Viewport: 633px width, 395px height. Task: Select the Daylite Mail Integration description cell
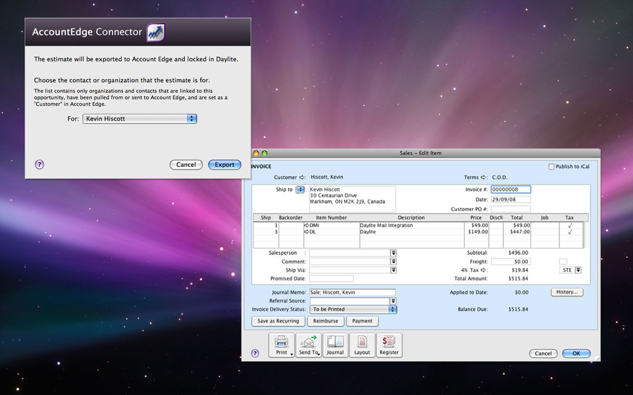[x=412, y=226]
